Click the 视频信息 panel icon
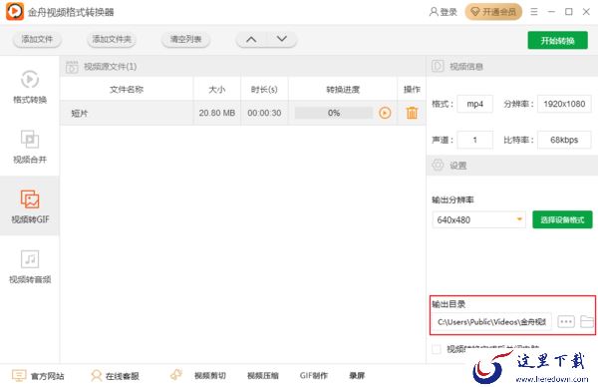Viewport: 598px width, 387px height. [x=438, y=66]
